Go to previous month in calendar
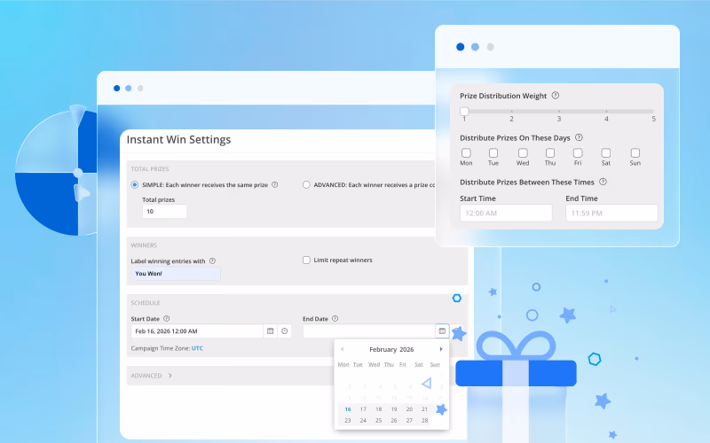The width and height of the screenshot is (710, 443). coord(343,349)
